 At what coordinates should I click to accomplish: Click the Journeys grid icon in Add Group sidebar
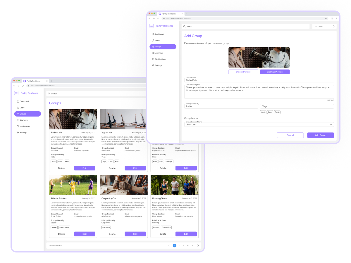coord(153,53)
